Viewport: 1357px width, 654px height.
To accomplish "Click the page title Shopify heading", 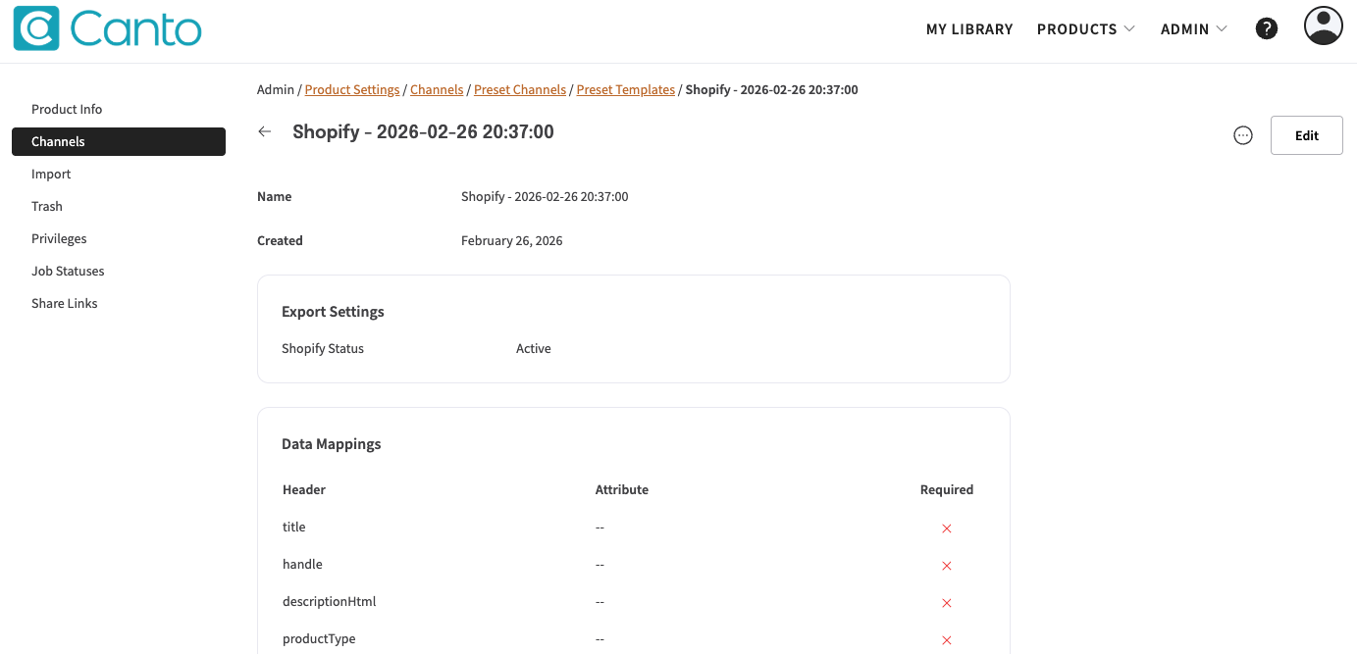I will pos(423,131).
